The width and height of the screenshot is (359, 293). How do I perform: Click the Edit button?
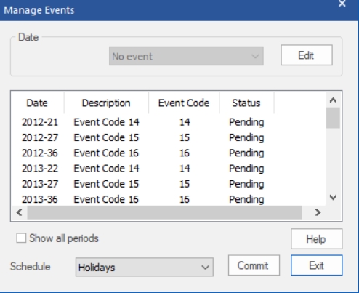[x=307, y=55]
